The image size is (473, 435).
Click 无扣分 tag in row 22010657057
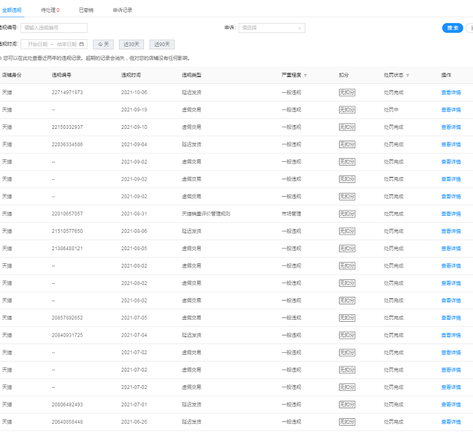click(x=347, y=214)
